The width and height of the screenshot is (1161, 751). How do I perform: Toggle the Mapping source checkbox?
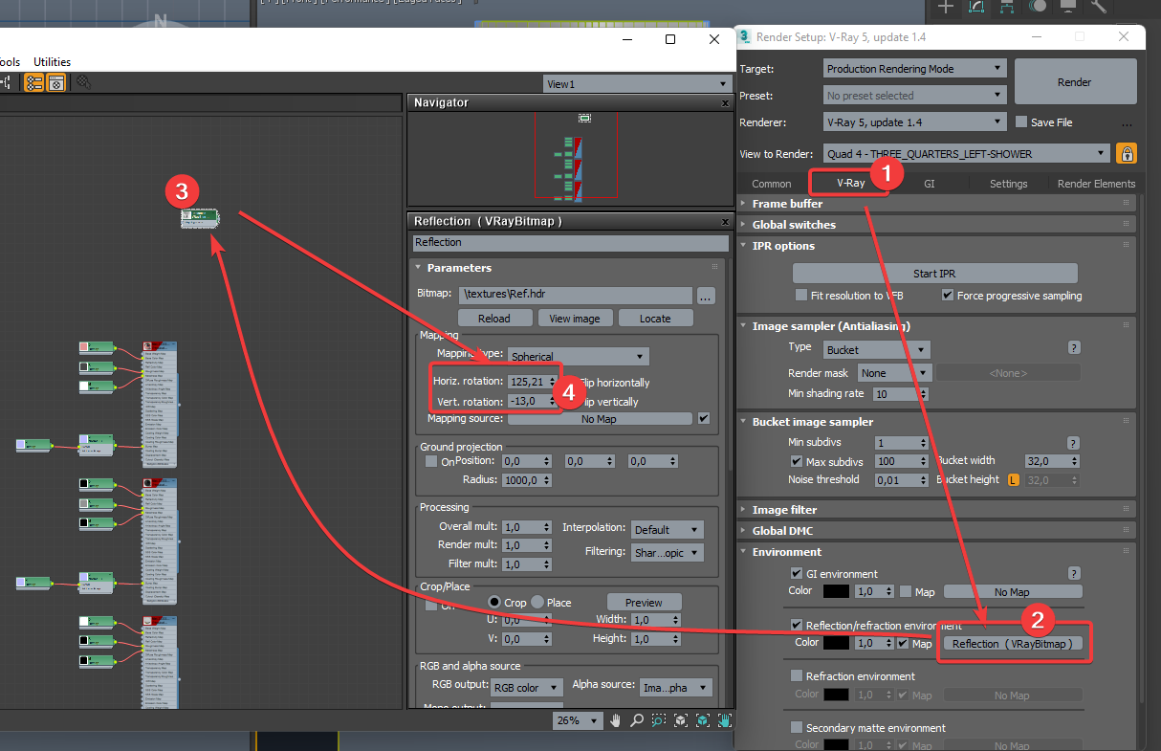click(704, 419)
